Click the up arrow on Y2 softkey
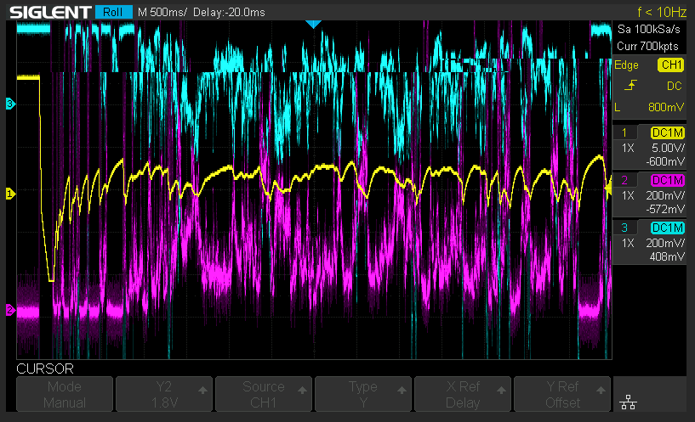The image size is (695, 422). [x=202, y=390]
